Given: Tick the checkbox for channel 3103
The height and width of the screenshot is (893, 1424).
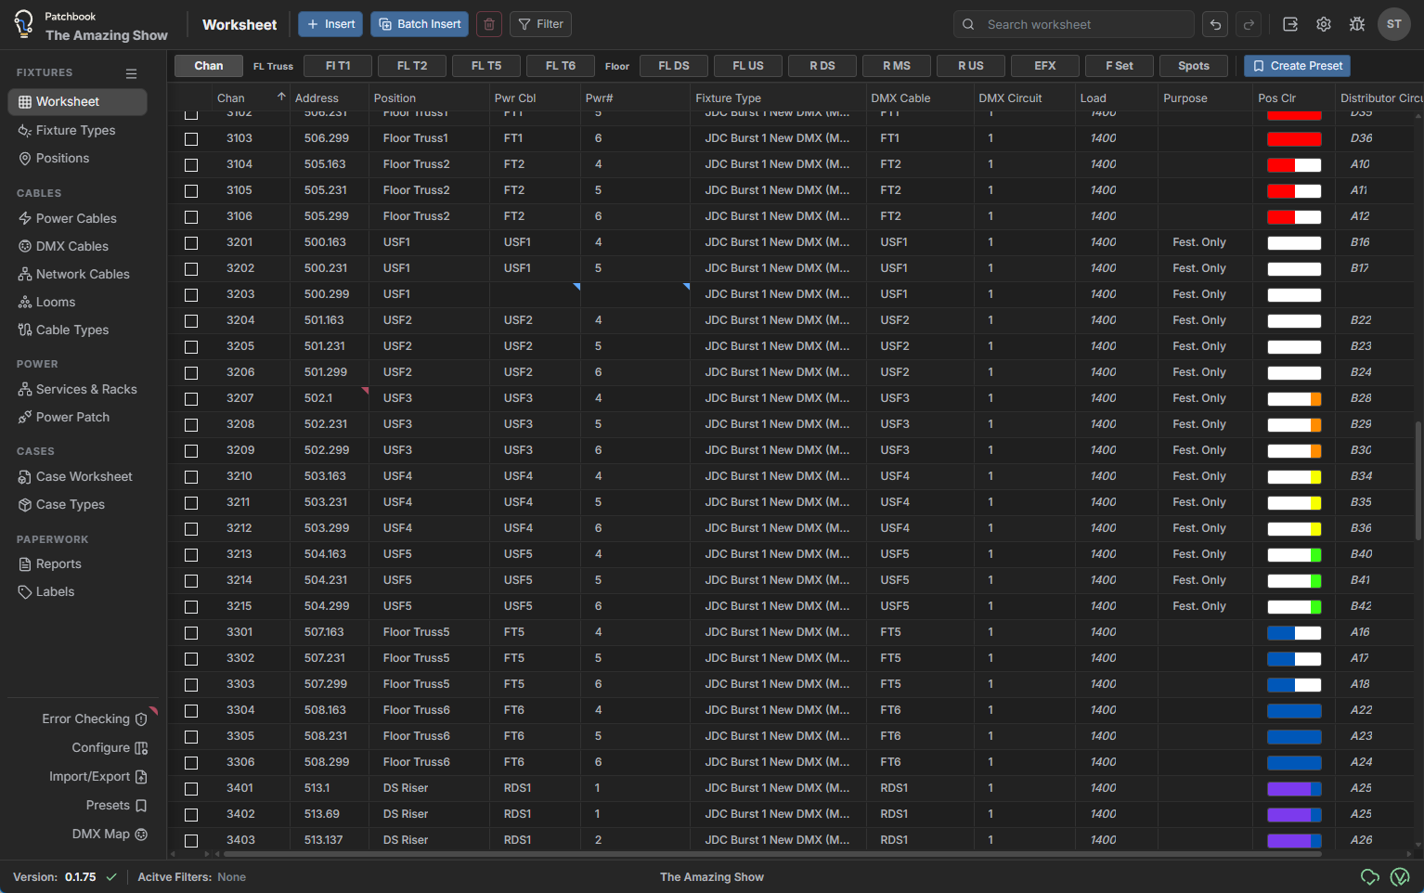Looking at the screenshot, I should tap(191, 138).
